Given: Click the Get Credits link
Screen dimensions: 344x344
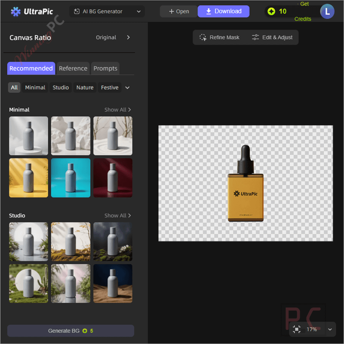Looking at the screenshot, I should pyautogui.click(x=303, y=12).
